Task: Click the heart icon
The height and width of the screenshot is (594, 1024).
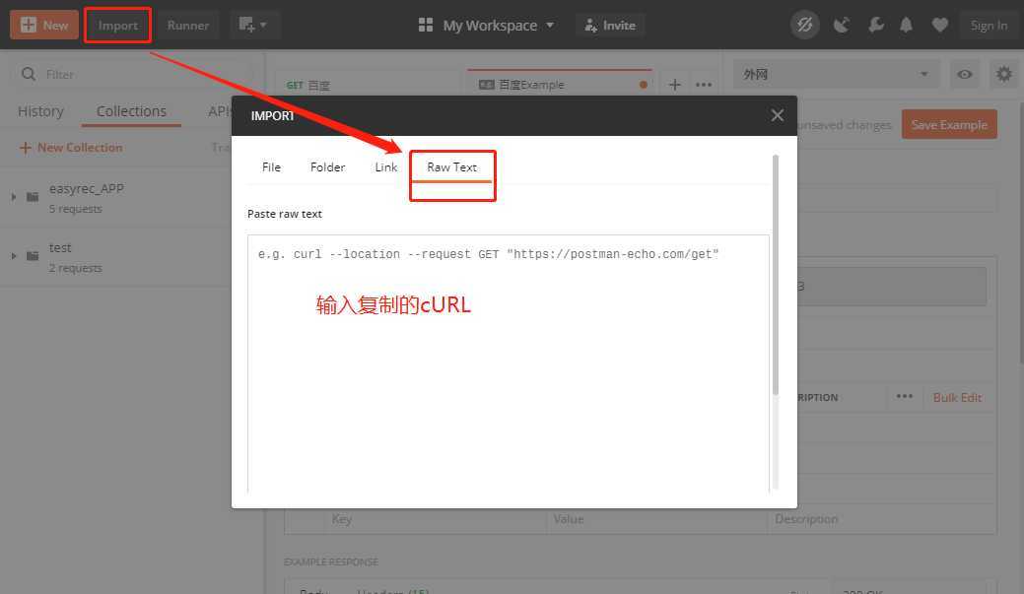Action: tap(940, 26)
